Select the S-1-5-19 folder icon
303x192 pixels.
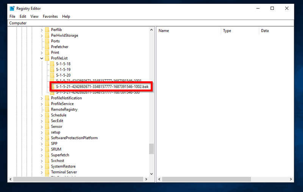click(x=52, y=70)
